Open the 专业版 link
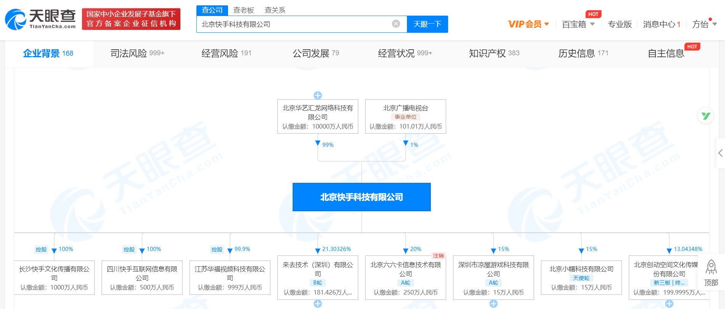 tap(620, 24)
